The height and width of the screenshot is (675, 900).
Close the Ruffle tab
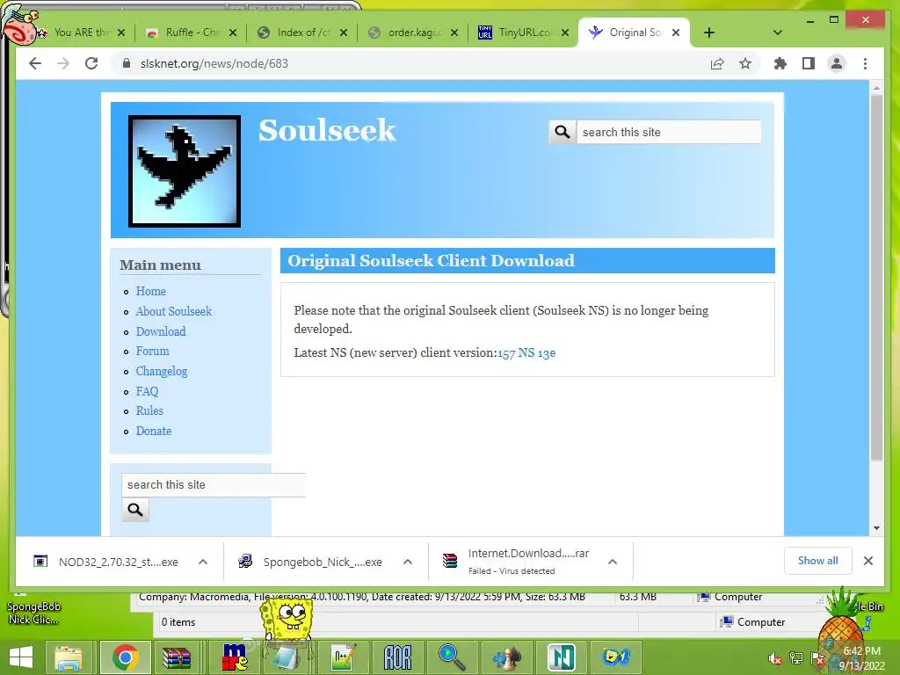[x=232, y=33]
